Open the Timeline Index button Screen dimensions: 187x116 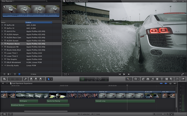[10, 114]
